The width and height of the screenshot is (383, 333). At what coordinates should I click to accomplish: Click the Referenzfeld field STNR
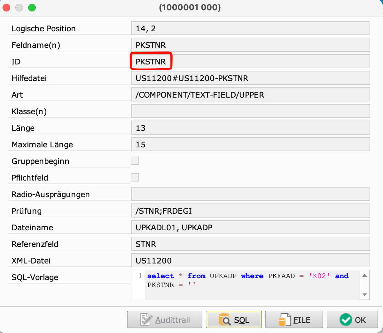point(250,244)
